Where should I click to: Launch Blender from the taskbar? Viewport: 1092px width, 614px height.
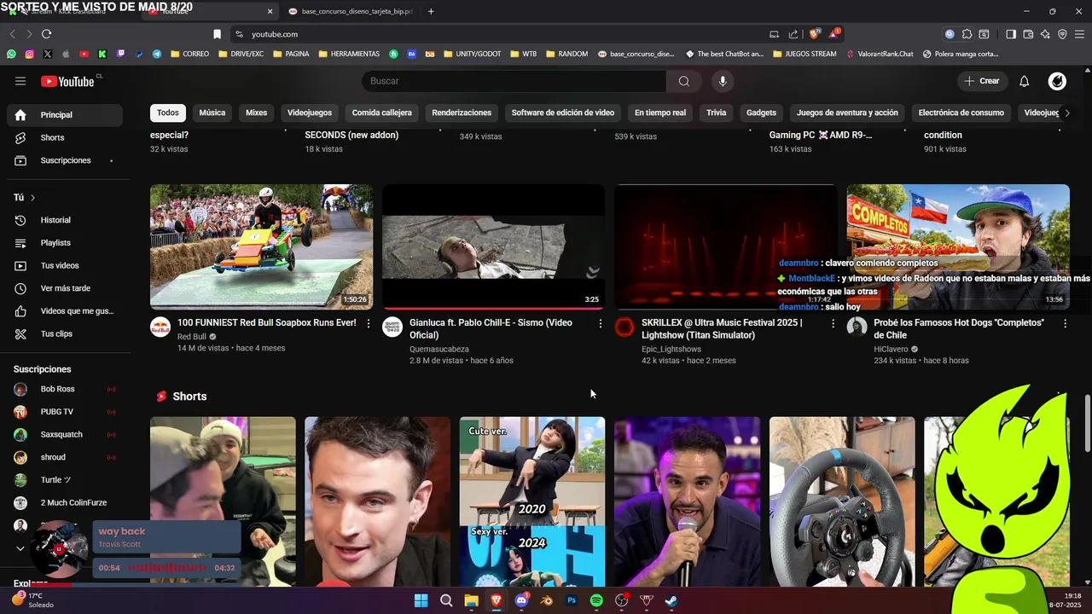[547, 600]
